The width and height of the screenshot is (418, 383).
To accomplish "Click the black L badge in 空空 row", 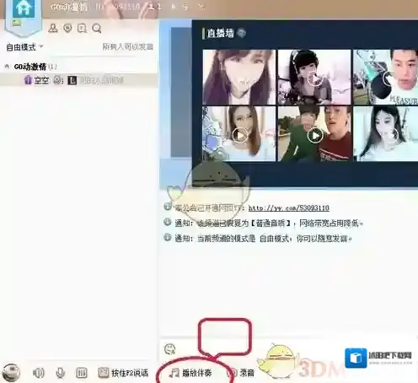I will [x=72, y=81].
